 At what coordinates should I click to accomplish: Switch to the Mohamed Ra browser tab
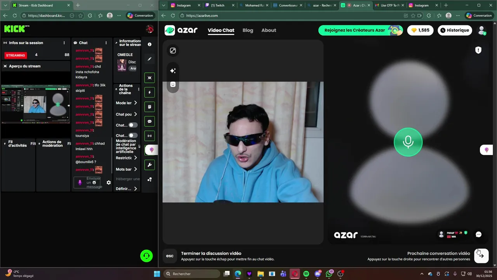point(254,5)
